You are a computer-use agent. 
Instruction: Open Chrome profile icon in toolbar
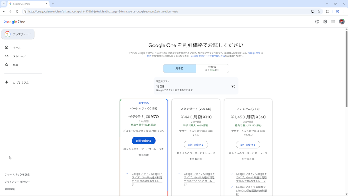337,11
